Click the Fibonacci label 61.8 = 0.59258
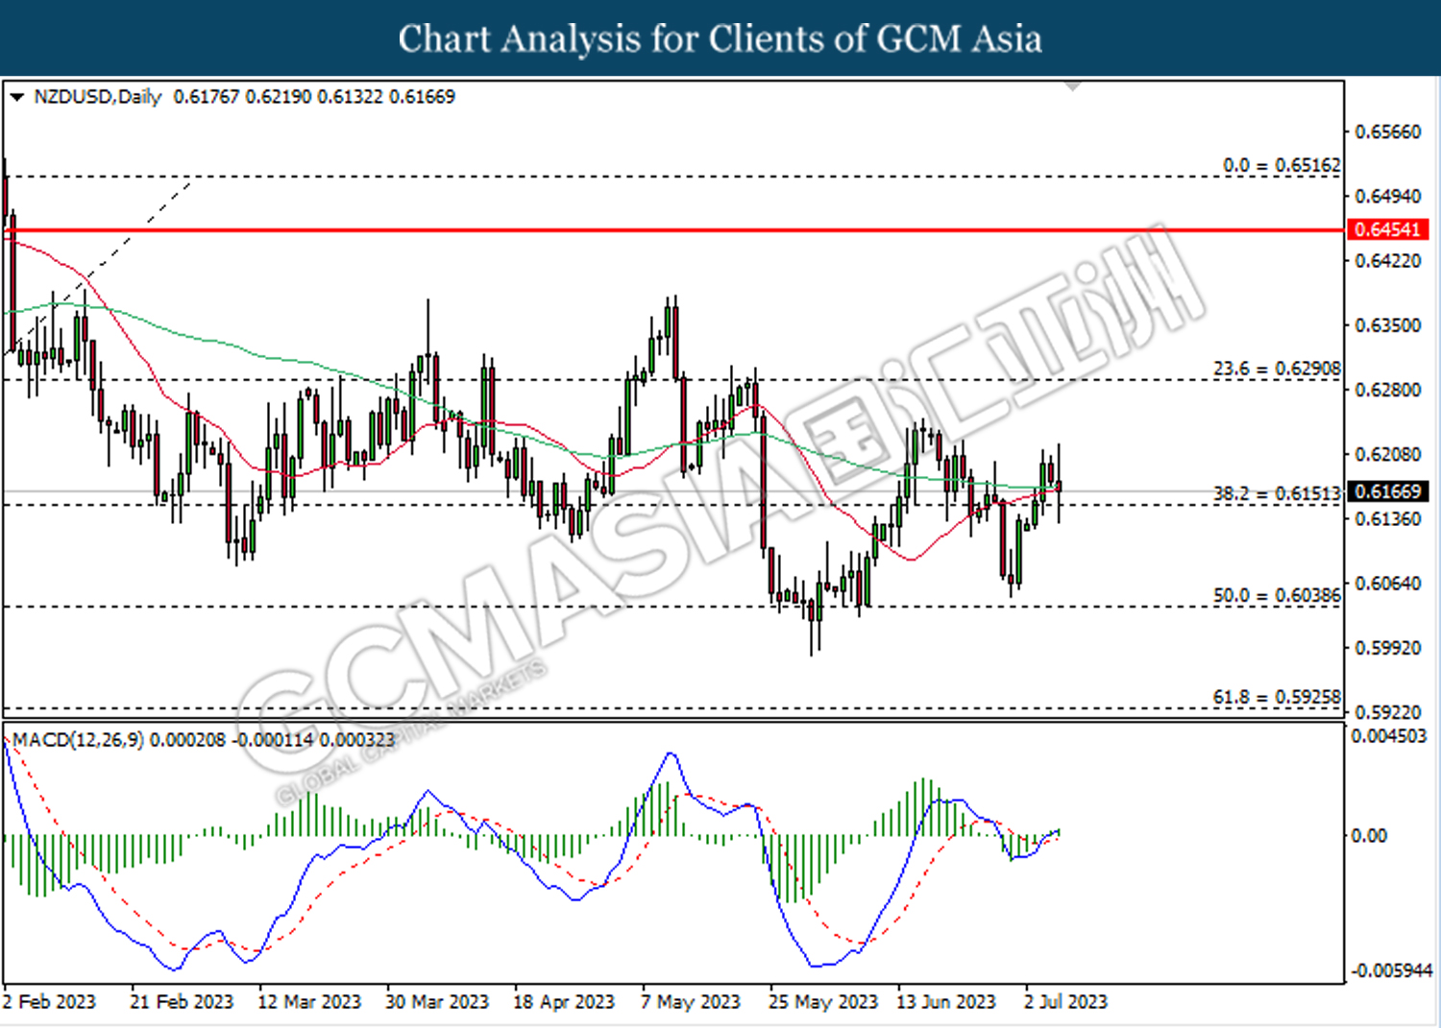 (1277, 697)
